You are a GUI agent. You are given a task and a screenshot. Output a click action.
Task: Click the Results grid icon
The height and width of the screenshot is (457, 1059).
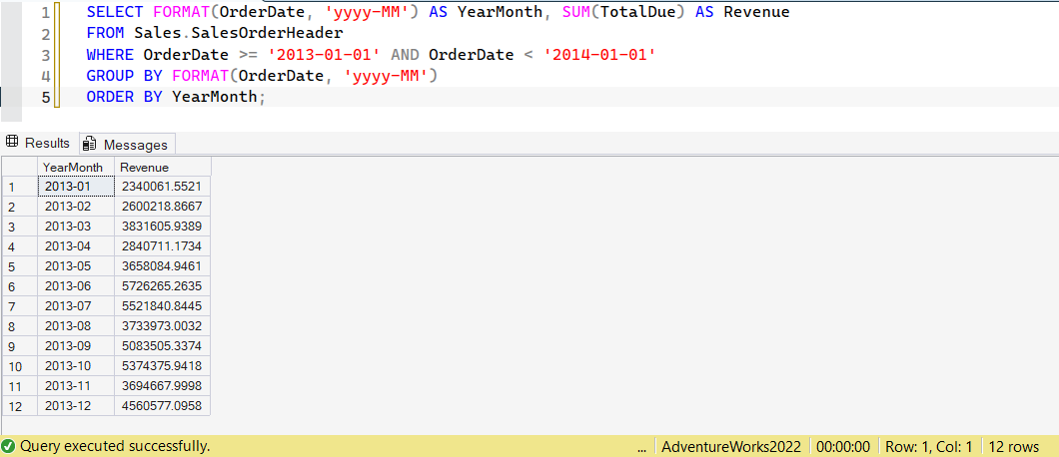tap(11, 143)
